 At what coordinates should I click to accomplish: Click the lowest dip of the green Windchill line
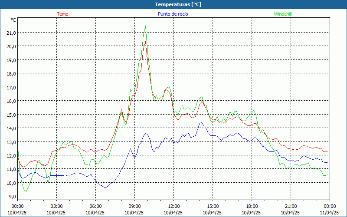(x=26, y=191)
